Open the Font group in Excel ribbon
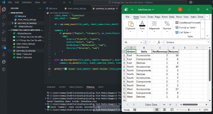Viewport: 213px width, 114px height. point(142,27)
